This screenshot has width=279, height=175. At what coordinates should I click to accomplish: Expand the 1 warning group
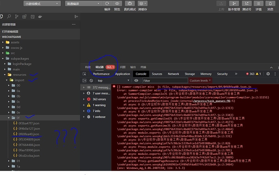[x=84, y=105]
